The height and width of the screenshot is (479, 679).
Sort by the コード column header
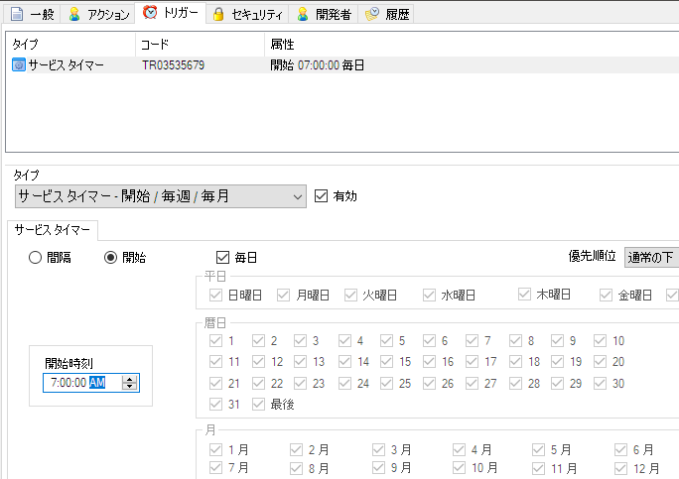(x=201, y=45)
